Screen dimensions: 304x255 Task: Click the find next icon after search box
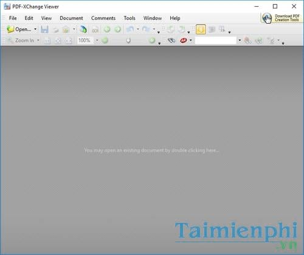click(258, 41)
